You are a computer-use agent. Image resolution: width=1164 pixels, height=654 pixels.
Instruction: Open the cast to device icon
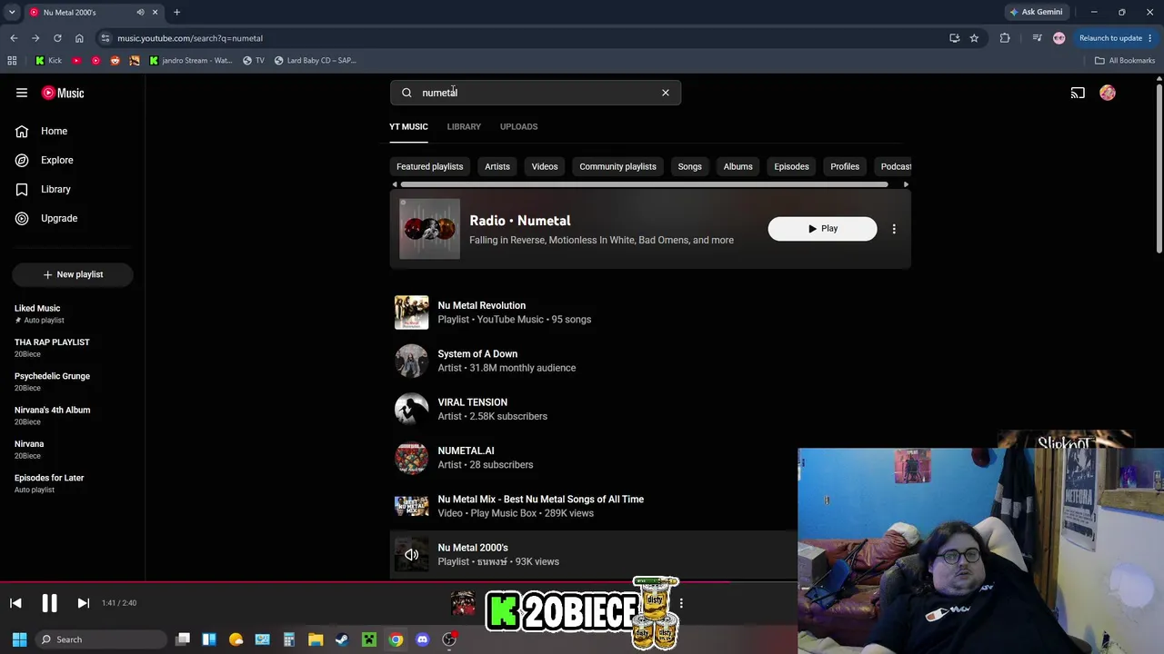[1078, 93]
